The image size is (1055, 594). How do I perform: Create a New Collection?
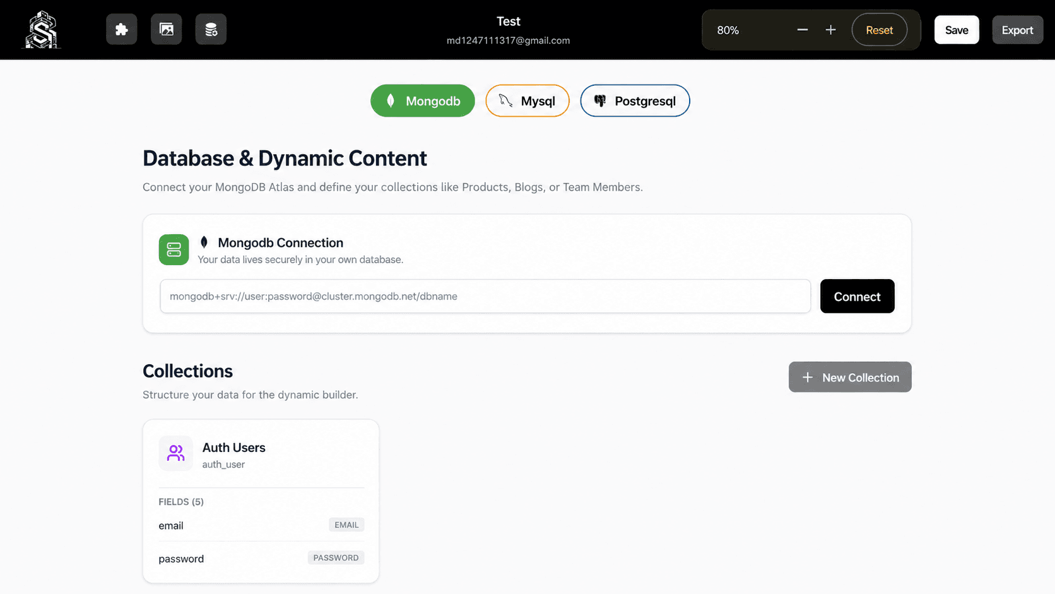(850, 377)
